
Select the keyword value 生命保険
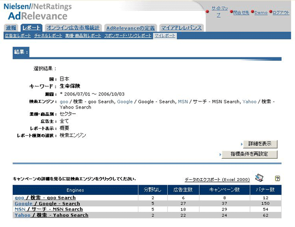pyautogui.click(x=70, y=86)
